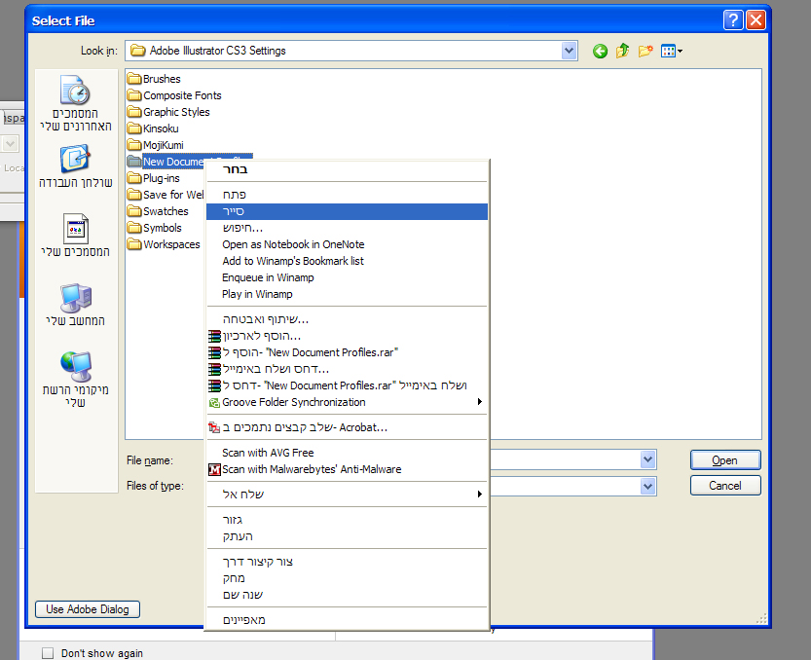The image size is (811, 660).
Task: Choose Scan with AVG Free
Action: (347, 453)
